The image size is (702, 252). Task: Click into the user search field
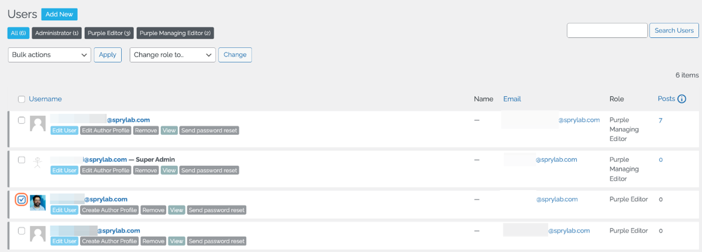click(x=607, y=30)
